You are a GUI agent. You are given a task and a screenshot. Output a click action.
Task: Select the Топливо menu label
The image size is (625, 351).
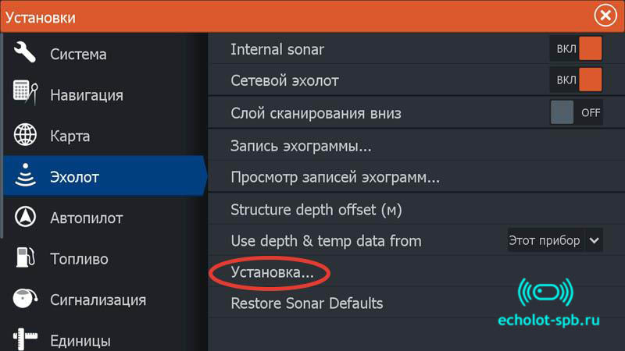pos(79,259)
